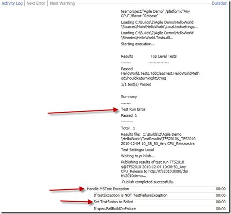Select Set TestStatus to Failed row
The width and height of the screenshot is (231, 214).
coord(160,202)
